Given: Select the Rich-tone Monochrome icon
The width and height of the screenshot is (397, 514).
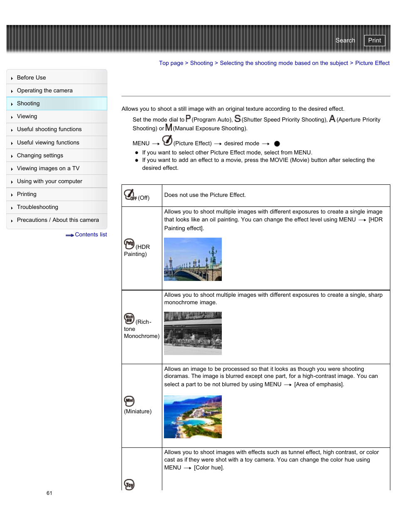Looking at the screenshot, I should pos(129,318).
